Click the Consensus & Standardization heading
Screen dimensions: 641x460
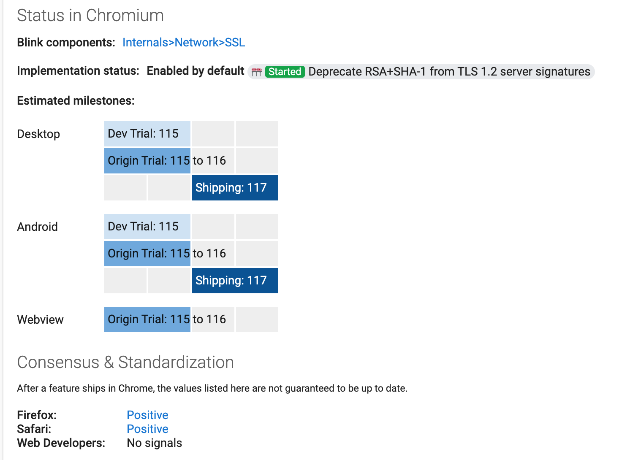click(x=125, y=362)
